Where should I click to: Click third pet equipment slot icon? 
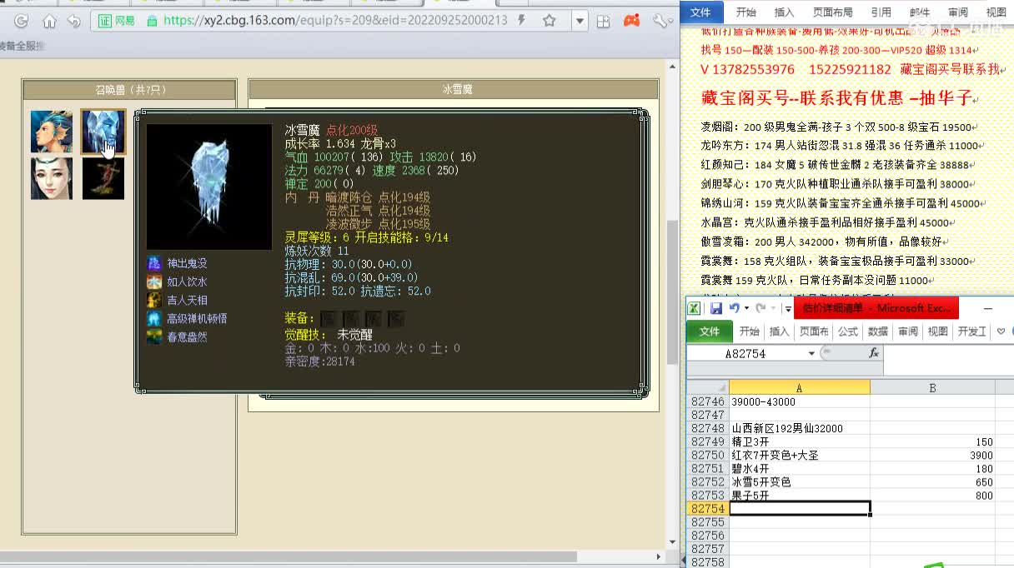(374, 318)
